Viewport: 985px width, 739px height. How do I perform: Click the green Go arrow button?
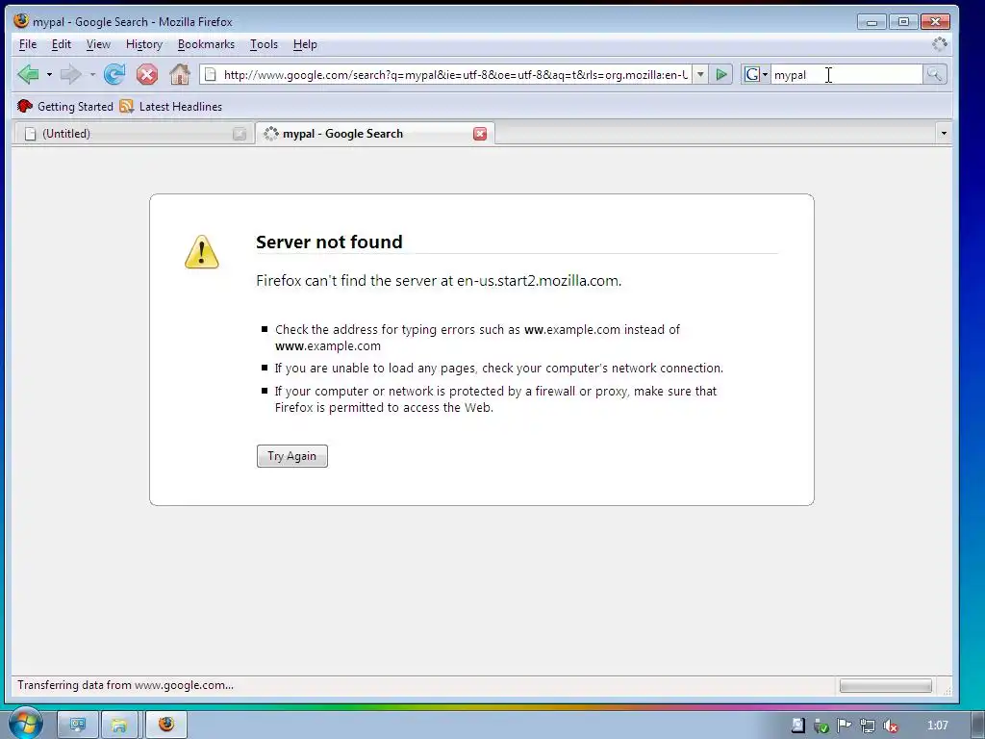point(721,75)
